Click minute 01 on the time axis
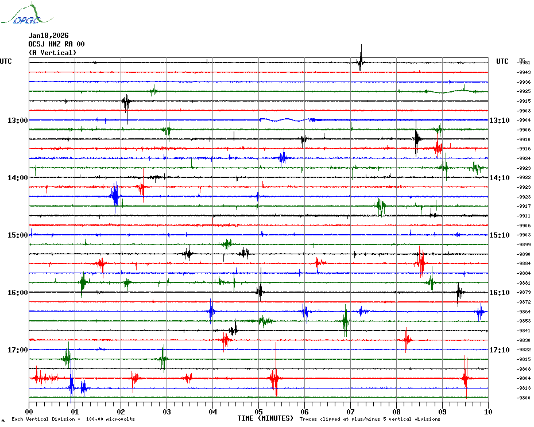The height and width of the screenshot is (427, 534). (x=75, y=412)
